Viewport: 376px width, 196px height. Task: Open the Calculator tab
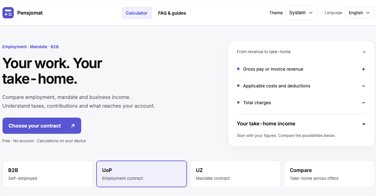[137, 13]
